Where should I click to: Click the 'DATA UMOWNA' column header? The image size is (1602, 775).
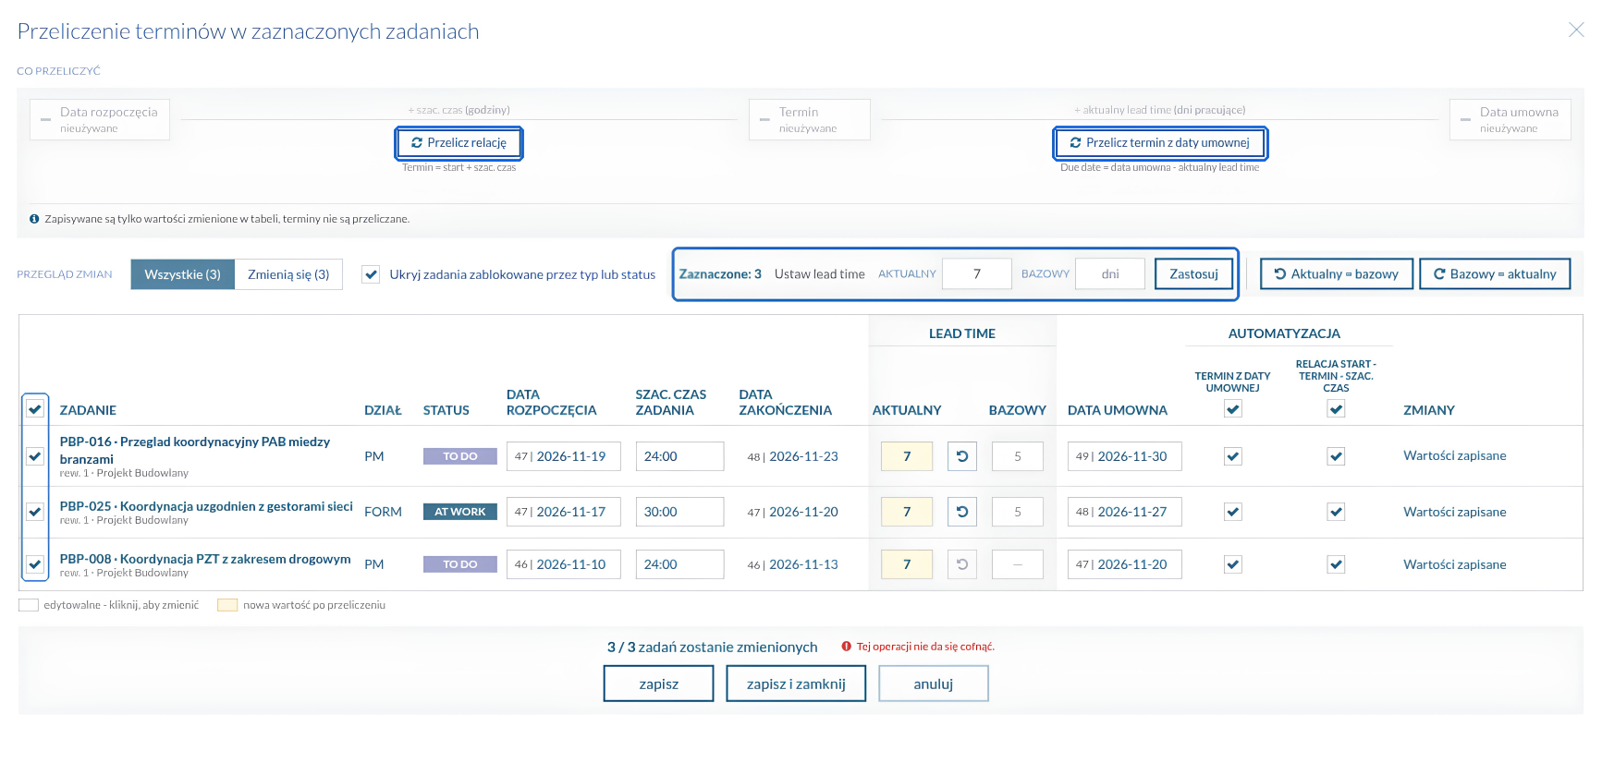point(1118,410)
